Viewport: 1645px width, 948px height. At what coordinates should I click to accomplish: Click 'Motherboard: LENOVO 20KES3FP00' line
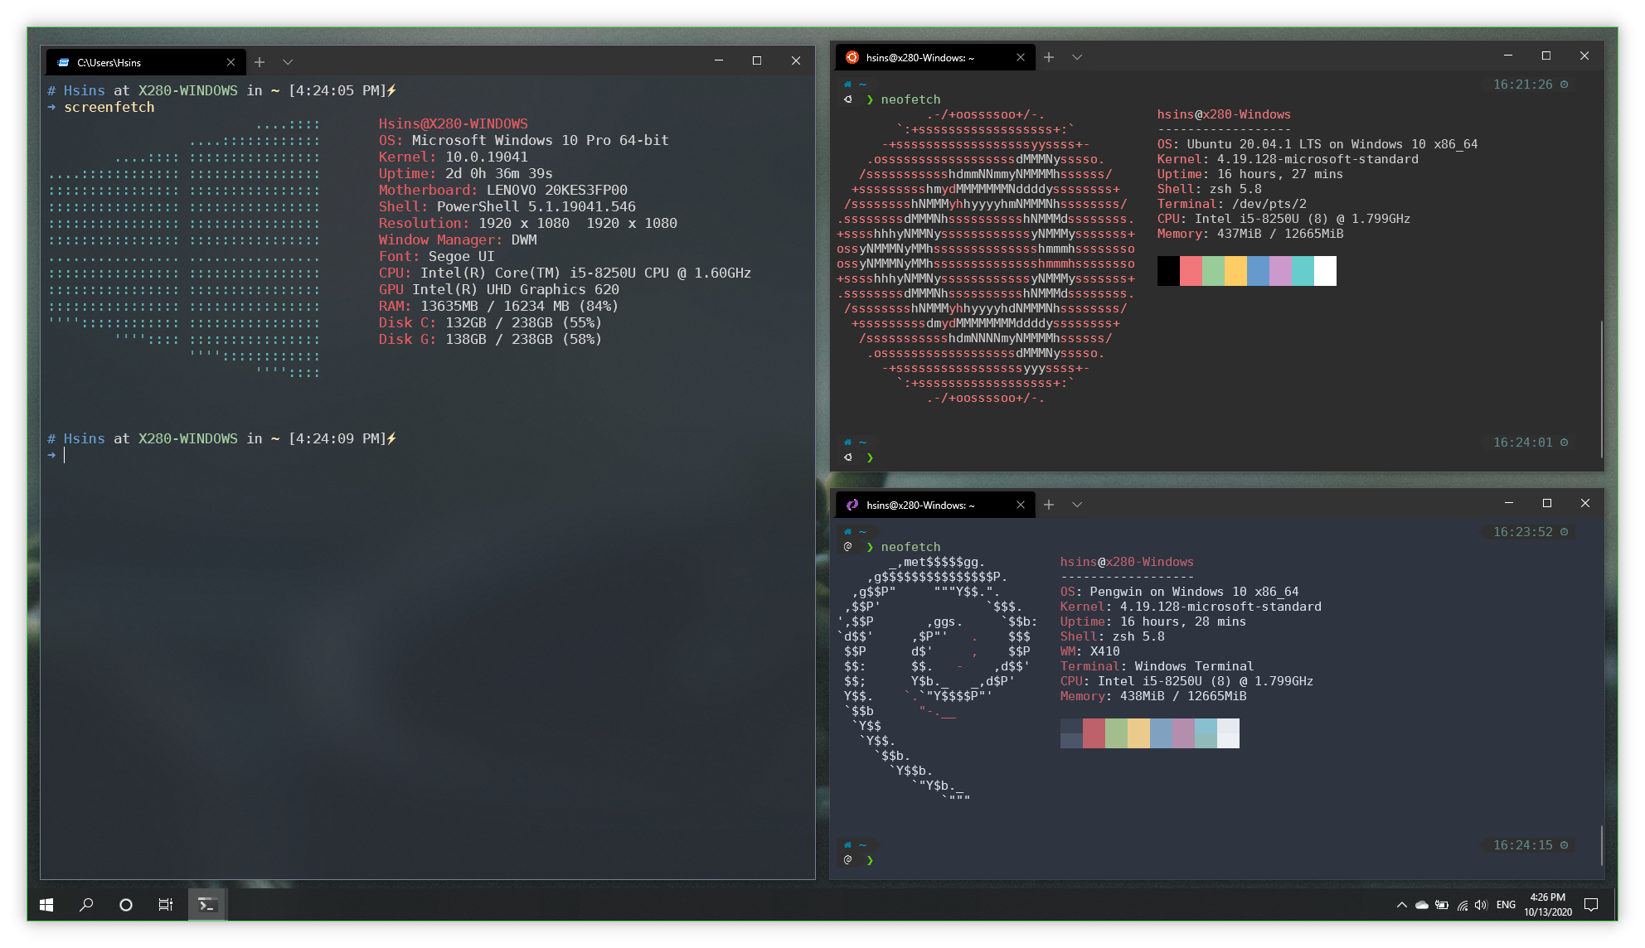pyautogui.click(x=503, y=190)
